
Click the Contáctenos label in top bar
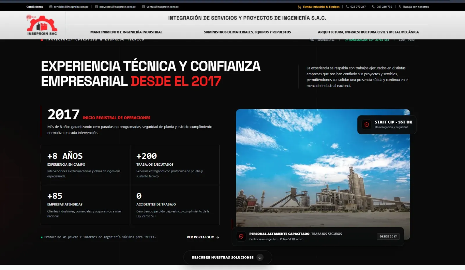[x=35, y=7]
